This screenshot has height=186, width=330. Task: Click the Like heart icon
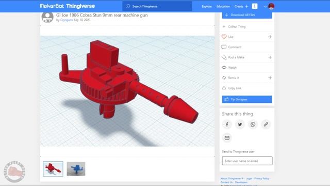coord(224,37)
